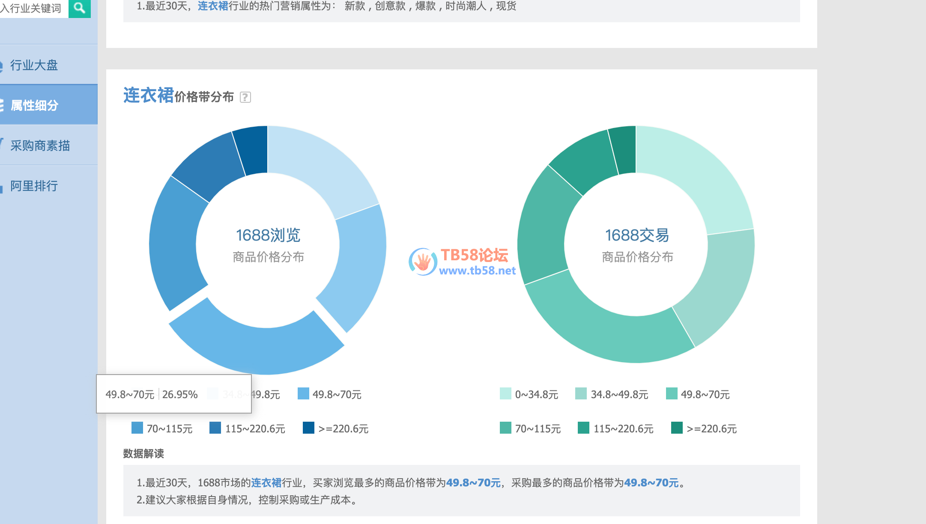Click the 数据解读 heading
This screenshot has height=524, width=926.
tap(143, 453)
